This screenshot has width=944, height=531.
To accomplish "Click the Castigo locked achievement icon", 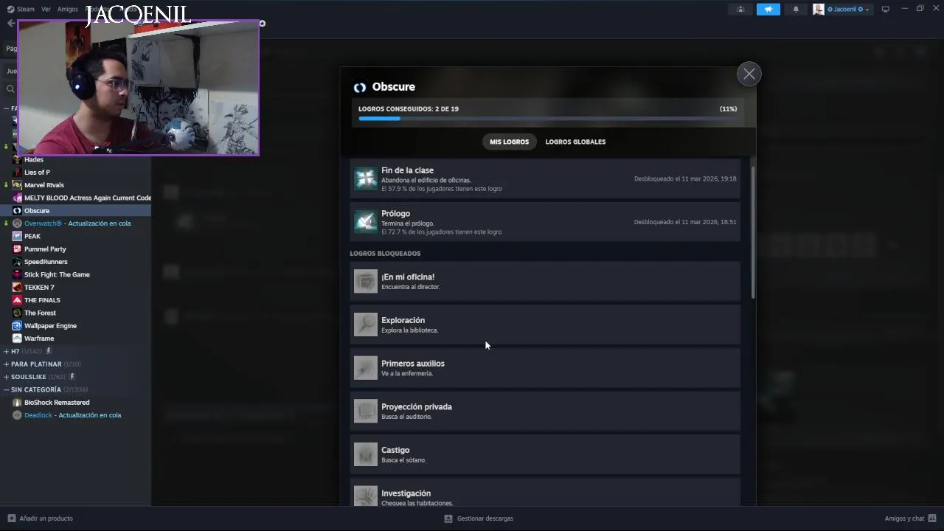I will click(x=365, y=454).
